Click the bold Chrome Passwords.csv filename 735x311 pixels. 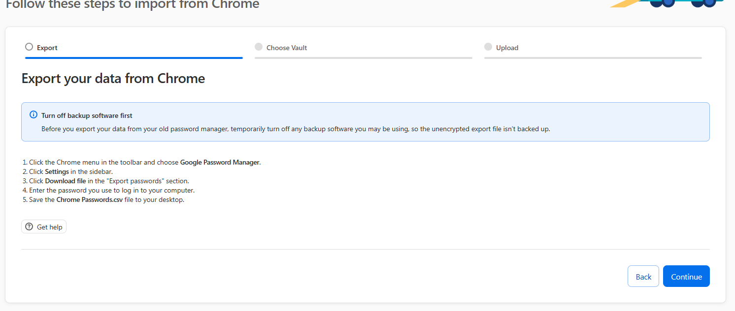pyautogui.click(x=89, y=199)
